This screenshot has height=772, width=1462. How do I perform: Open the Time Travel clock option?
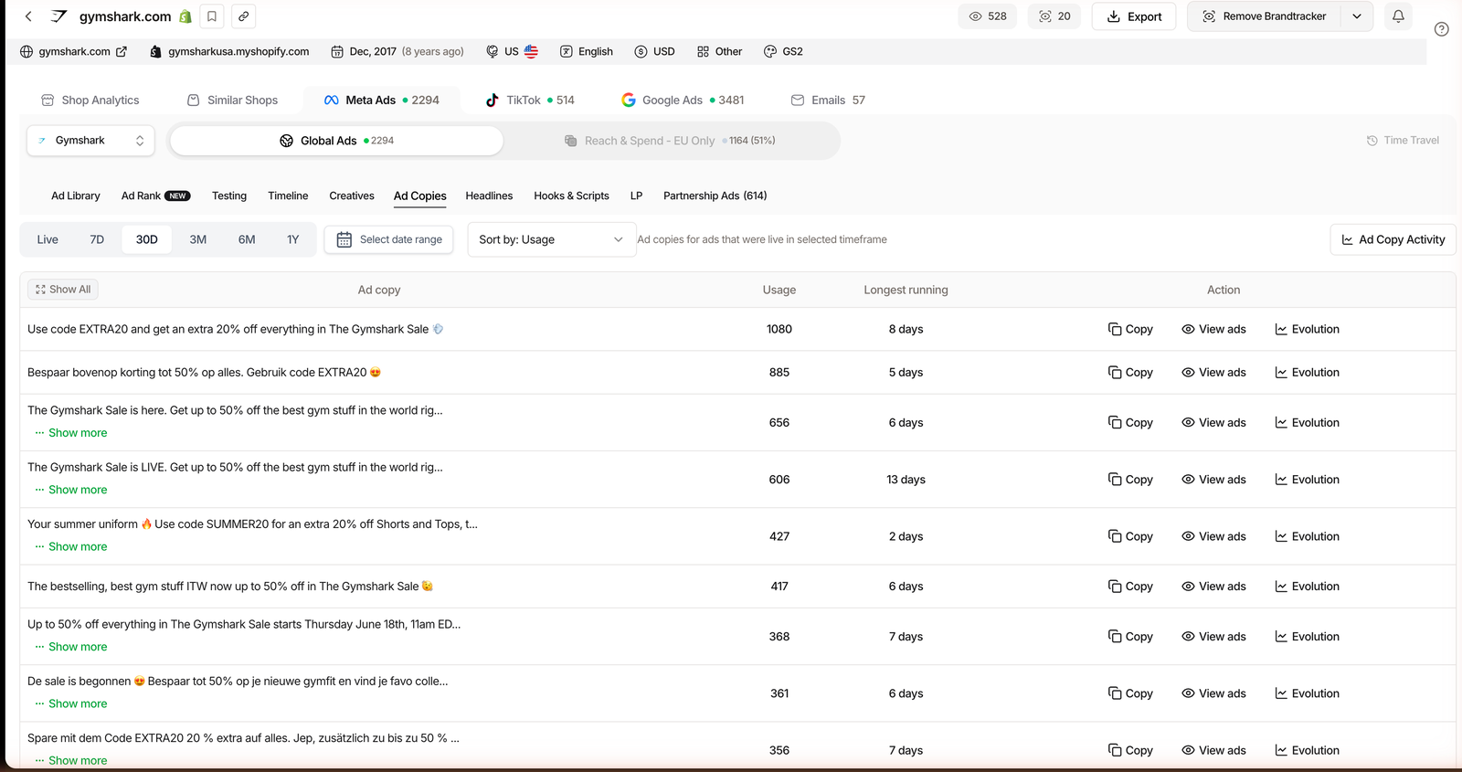(x=1403, y=141)
